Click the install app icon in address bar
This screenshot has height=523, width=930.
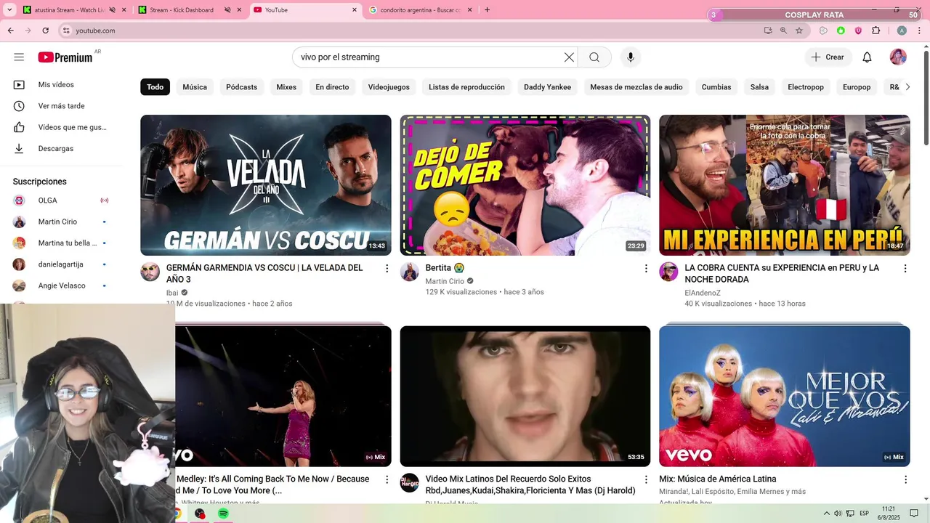click(x=768, y=31)
